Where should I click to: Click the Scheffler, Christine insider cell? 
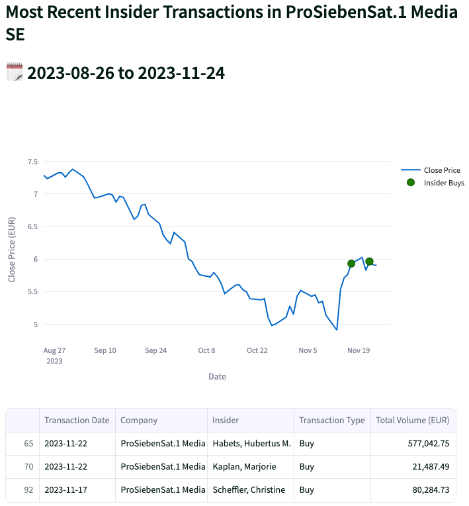pos(251,490)
